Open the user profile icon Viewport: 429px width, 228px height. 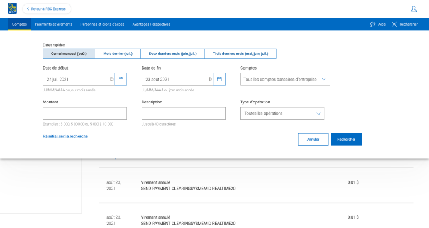pos(413,9)
